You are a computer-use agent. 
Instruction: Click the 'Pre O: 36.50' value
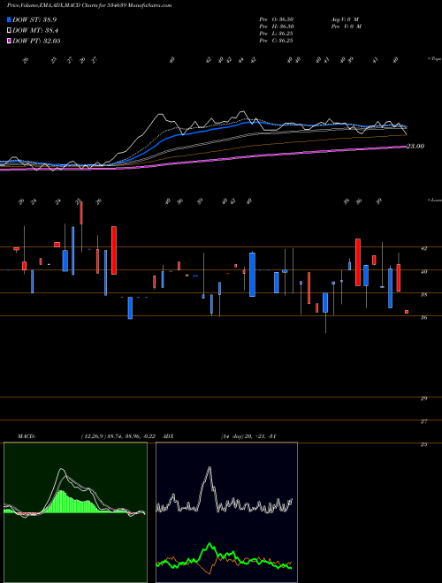coord(277,19)
